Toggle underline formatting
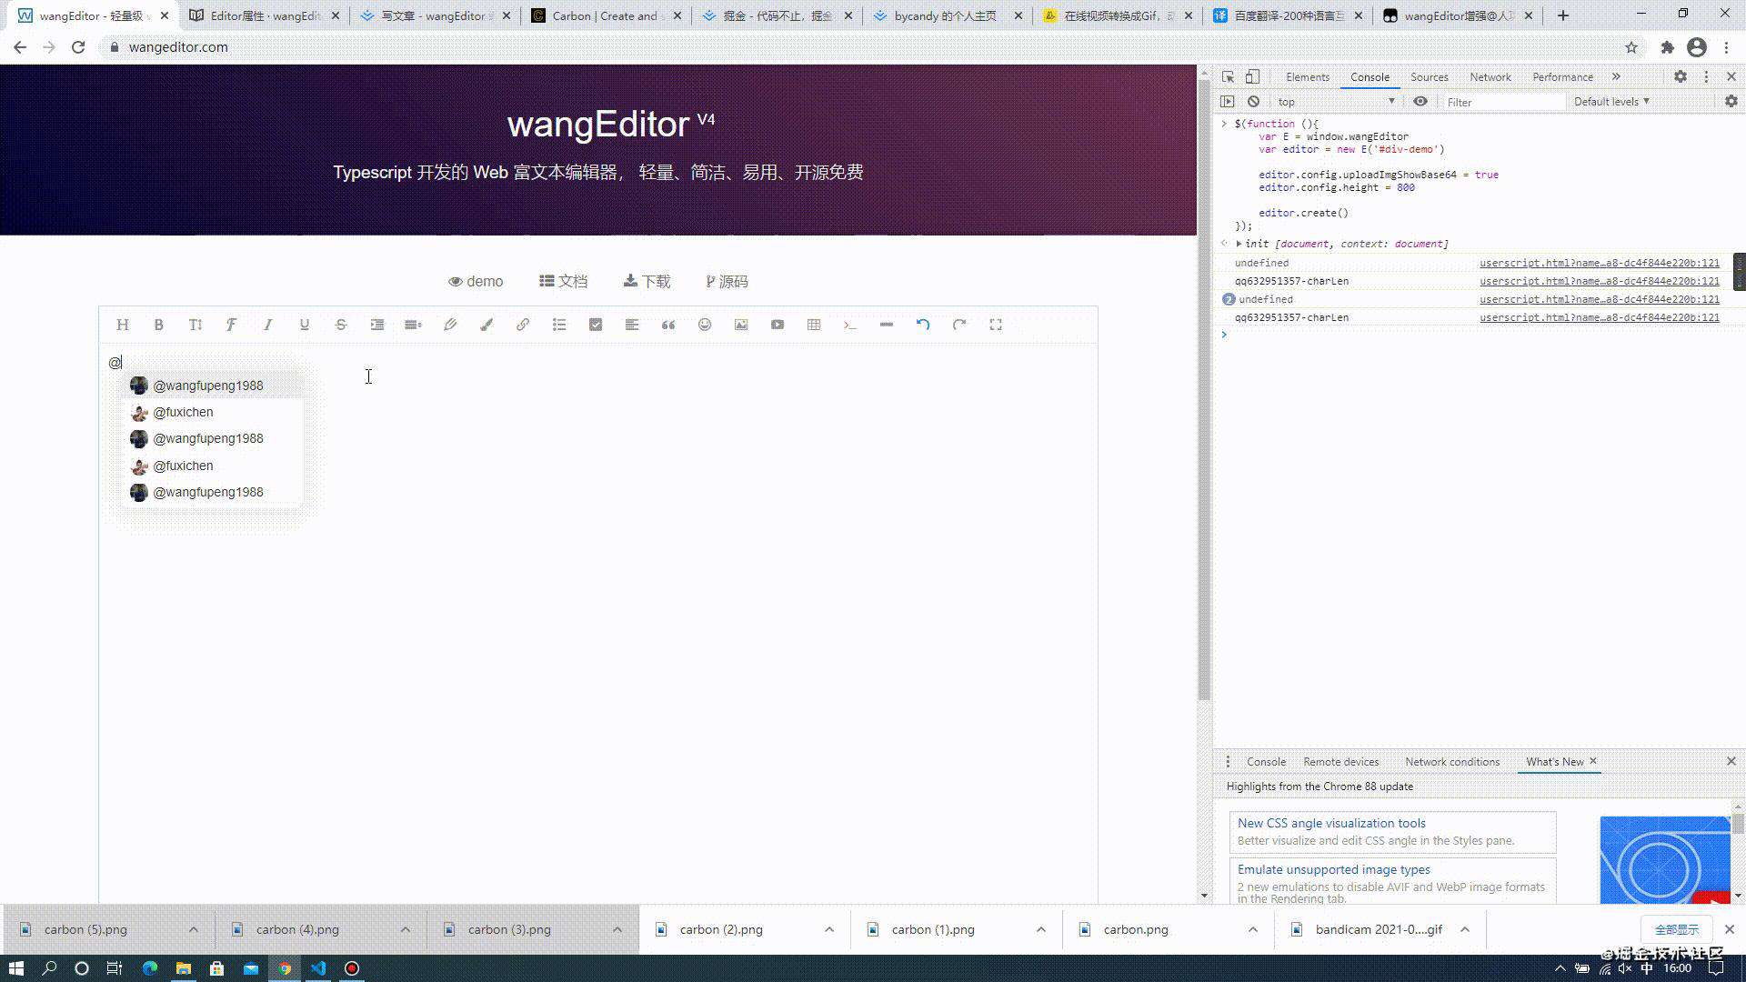The image size is (1746, 982). pos(305,325)
